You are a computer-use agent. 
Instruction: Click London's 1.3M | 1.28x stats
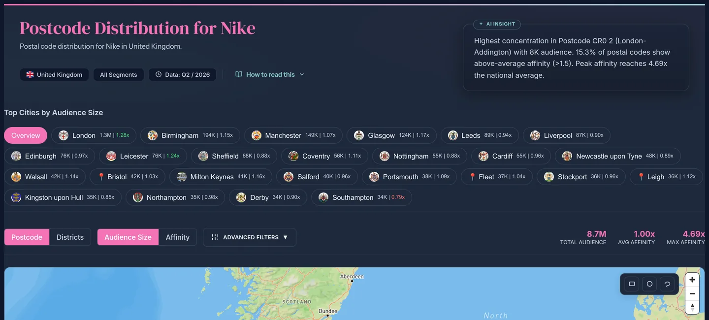coord(114,135)
